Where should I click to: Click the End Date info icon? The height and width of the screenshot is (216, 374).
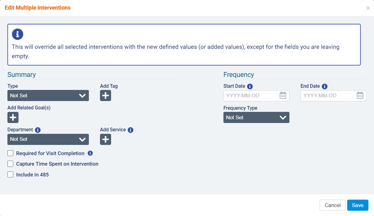point(325,87)
